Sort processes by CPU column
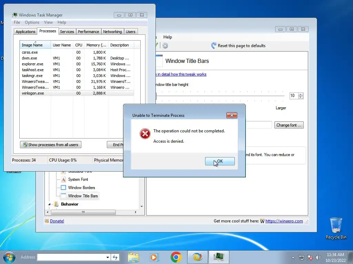353x264 pixels. pos(79,45)
